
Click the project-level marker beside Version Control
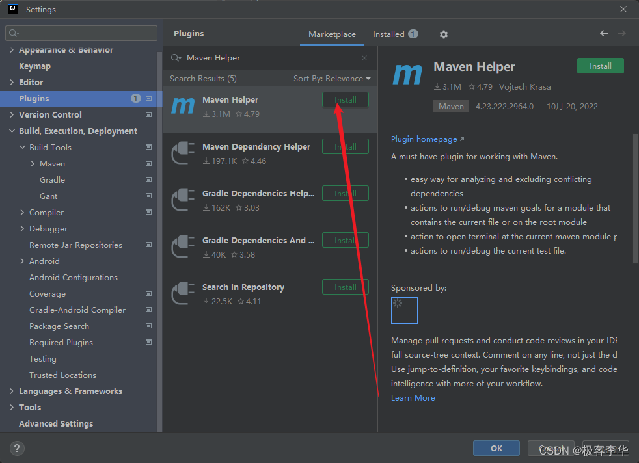click(149, 115)
